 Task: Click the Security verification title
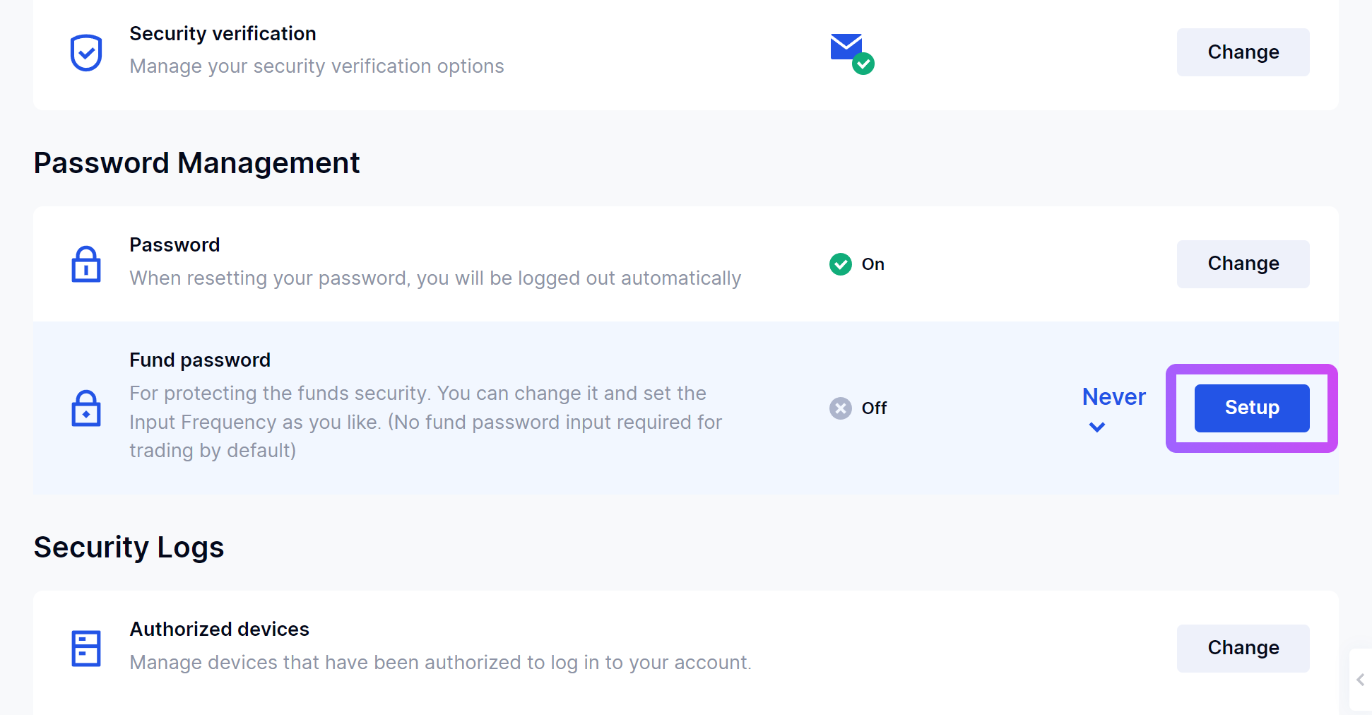pos(223,34)
